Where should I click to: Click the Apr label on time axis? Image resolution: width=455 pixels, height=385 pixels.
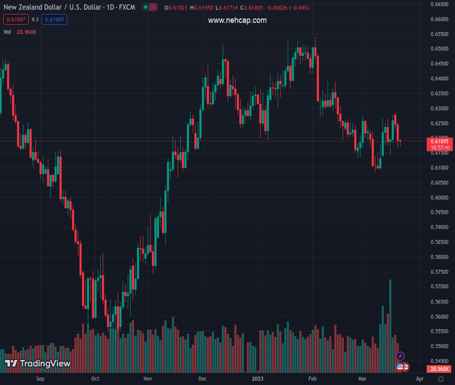[419, 379]
